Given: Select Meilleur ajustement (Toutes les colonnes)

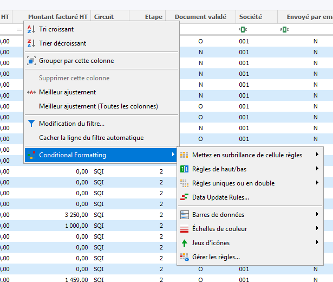Looking at the screenshot, I should [99, 106].
